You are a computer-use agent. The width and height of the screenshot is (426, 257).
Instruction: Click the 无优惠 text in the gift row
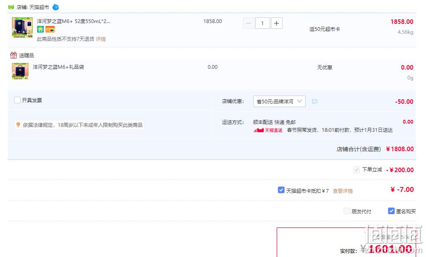click(325, 67)
